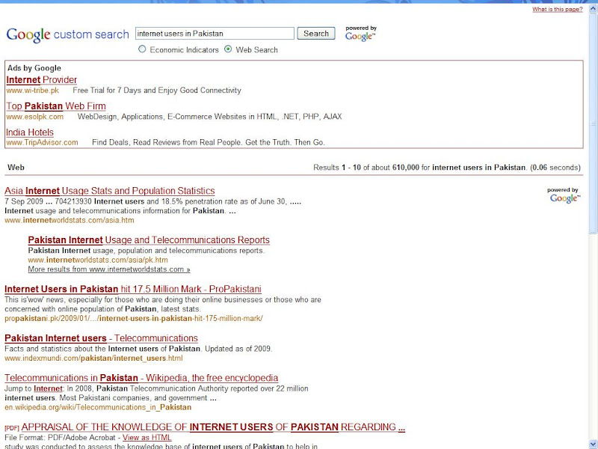Click the Google custom search logo

[x=67, y=34]
